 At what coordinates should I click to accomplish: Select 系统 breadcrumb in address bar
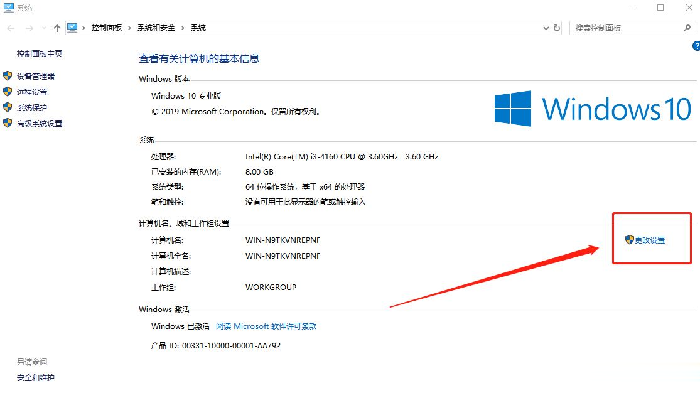198,28
